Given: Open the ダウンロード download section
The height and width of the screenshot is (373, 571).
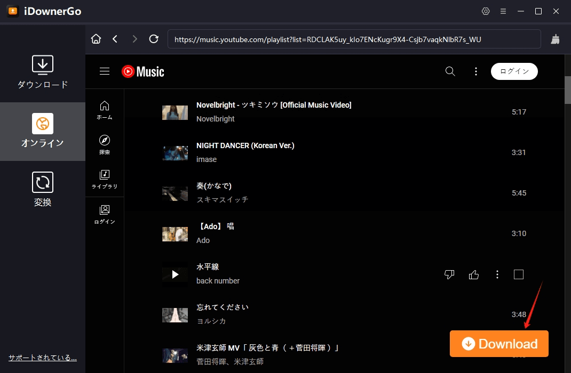Looking at the screenshot, I should 43,72.
